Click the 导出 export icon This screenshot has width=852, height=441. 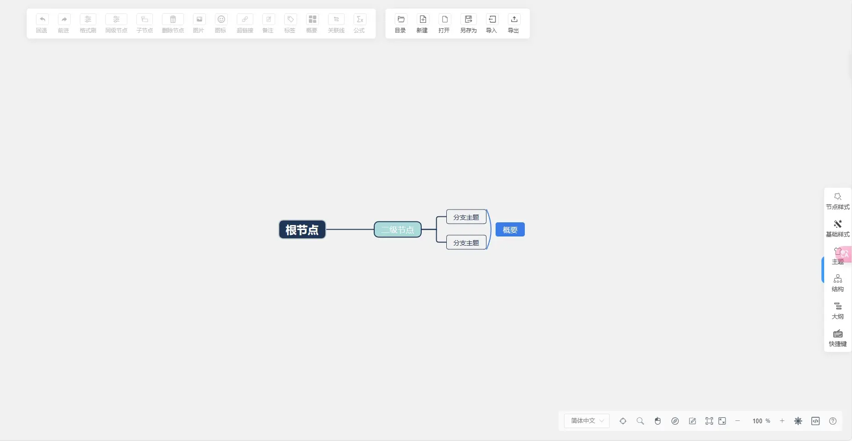point(513,23)
